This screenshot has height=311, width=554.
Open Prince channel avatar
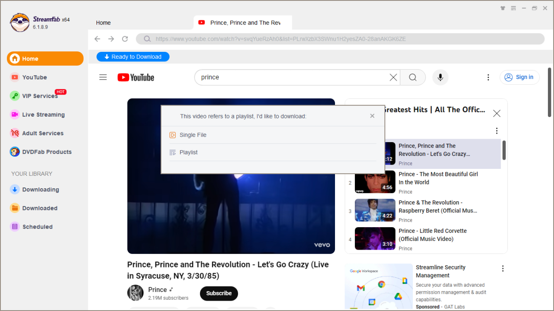click(x=135, y=293)
